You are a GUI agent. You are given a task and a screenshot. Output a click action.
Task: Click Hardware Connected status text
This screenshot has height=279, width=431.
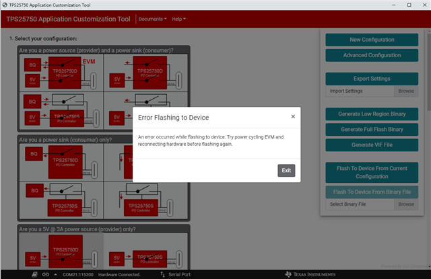click(119, 274)
